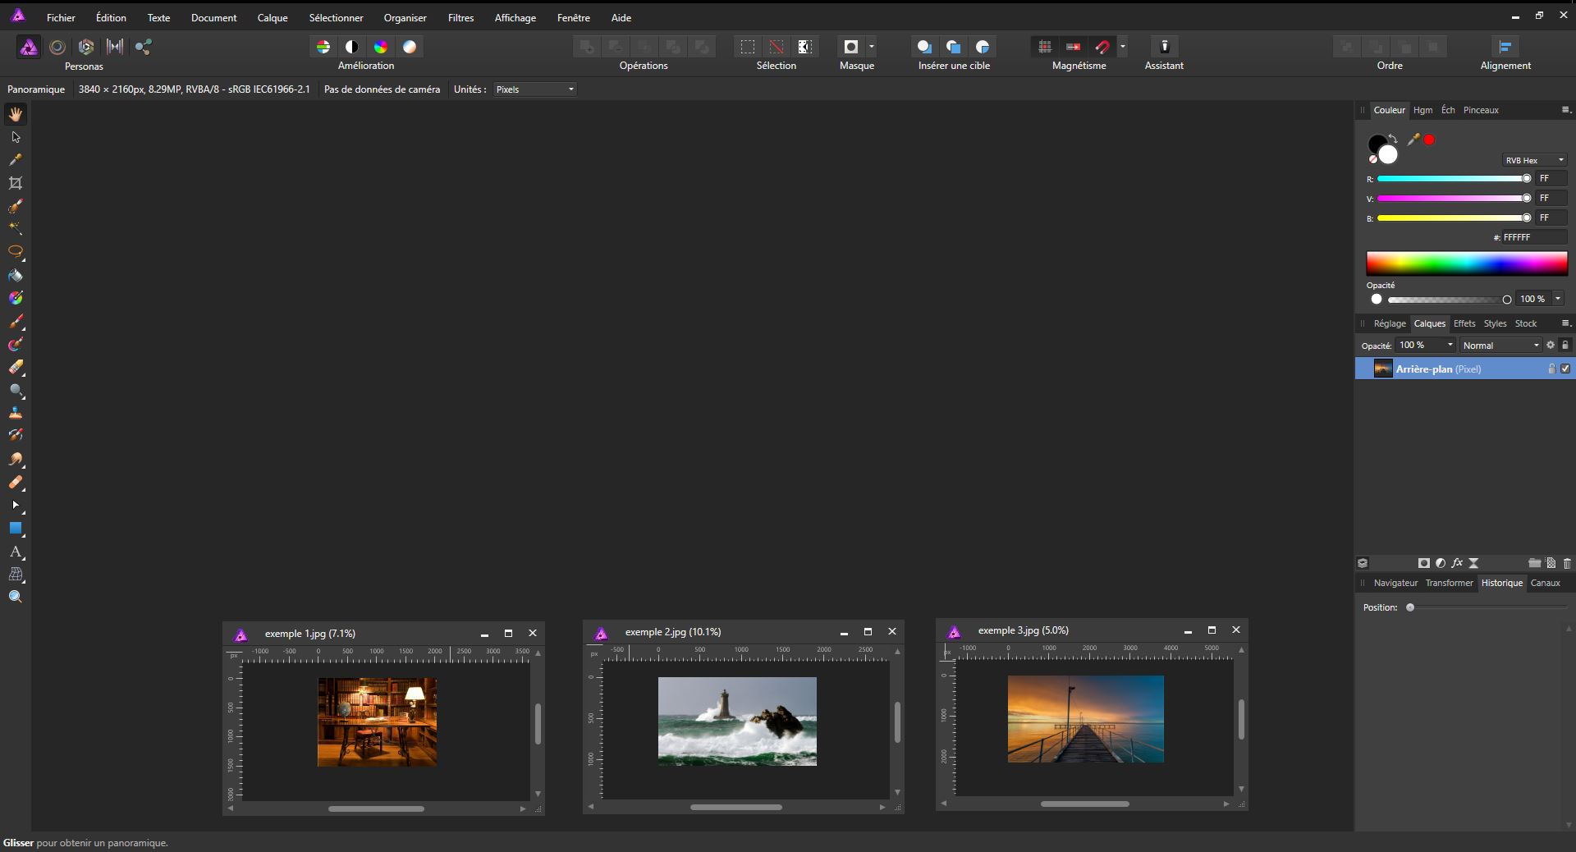
Task: Click the lighthouse image in exemple 2.jpg
Action: coord(737,721)
